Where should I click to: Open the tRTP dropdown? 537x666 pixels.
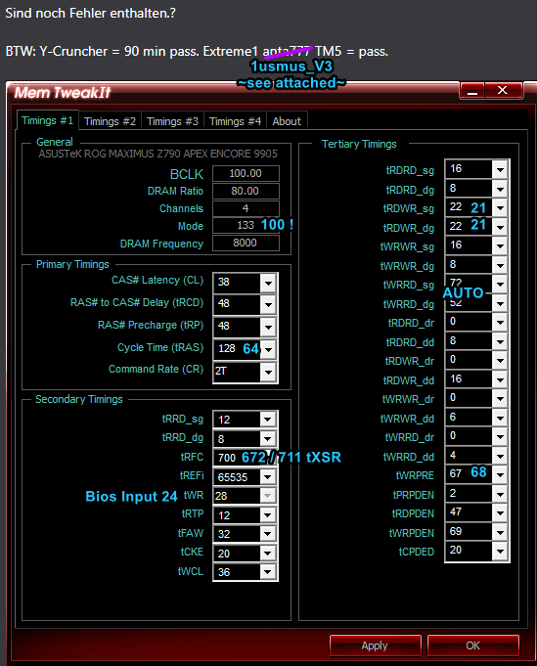(x=268, y=515)
